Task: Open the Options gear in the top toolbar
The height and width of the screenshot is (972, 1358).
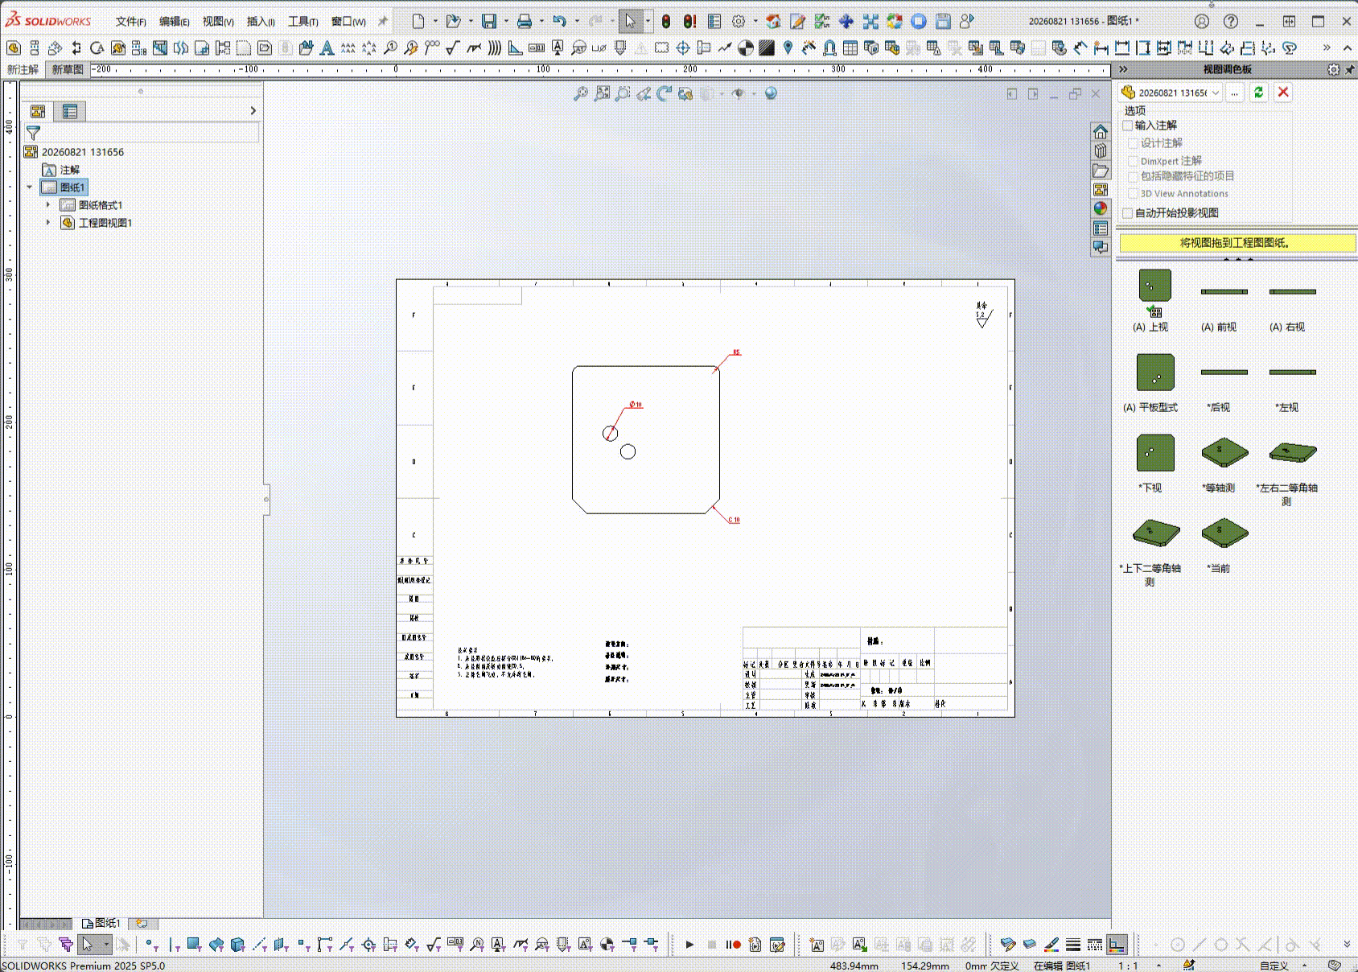Action: coord(739,22)
